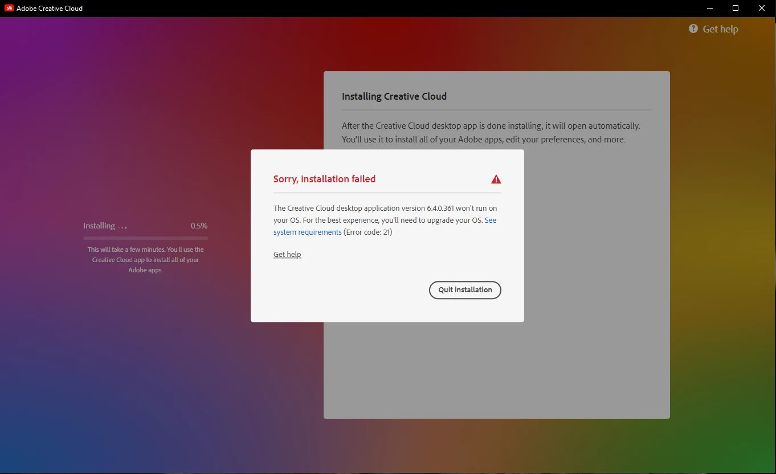This screenshot has width=776, height=474.
Task: Click the Sorry, installation failed heading
Action: 324,179
